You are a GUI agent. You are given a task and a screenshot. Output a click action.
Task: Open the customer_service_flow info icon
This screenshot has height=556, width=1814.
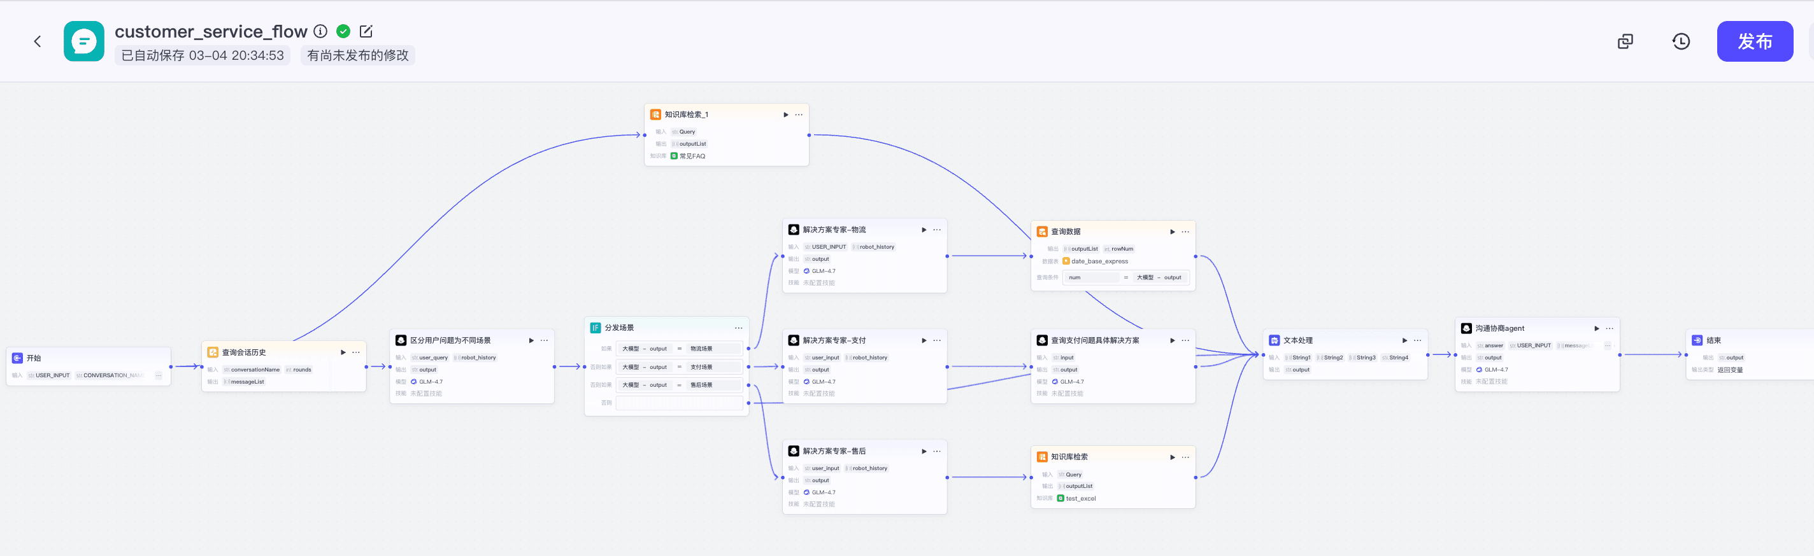click(320, 31)
